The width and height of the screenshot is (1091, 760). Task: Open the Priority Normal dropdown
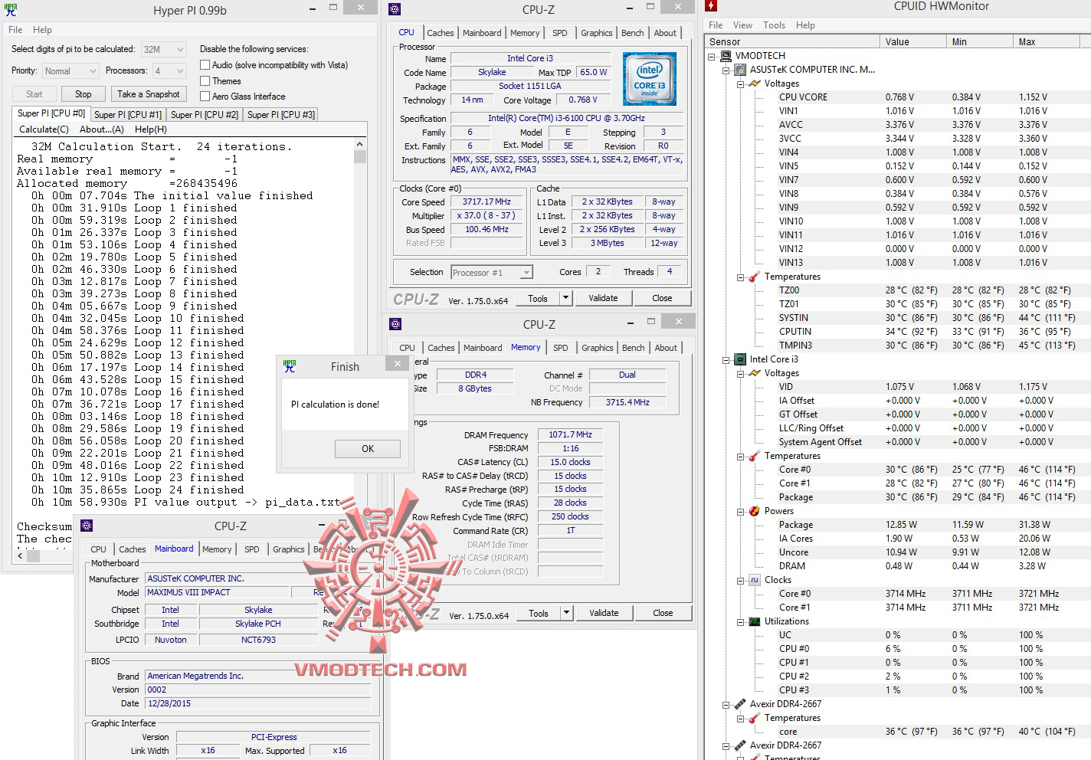[x=70, y=71]
